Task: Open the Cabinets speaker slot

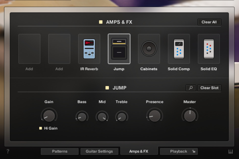Action: click(149, 49)
